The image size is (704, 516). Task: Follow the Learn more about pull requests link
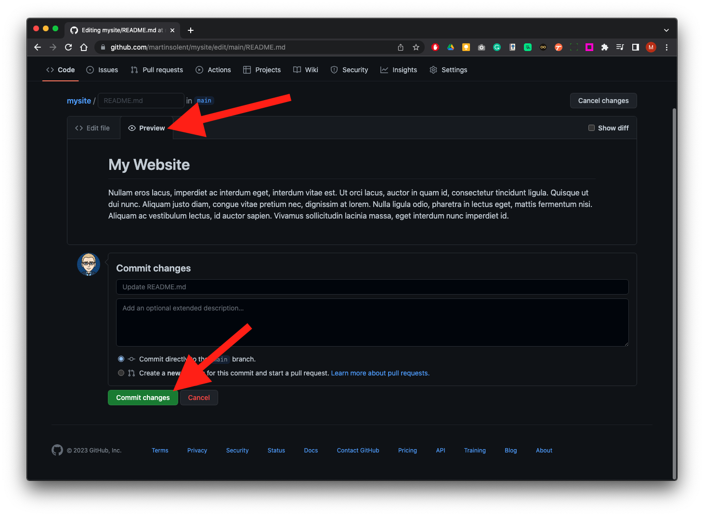pyautogui.click(x=380, y=373)
